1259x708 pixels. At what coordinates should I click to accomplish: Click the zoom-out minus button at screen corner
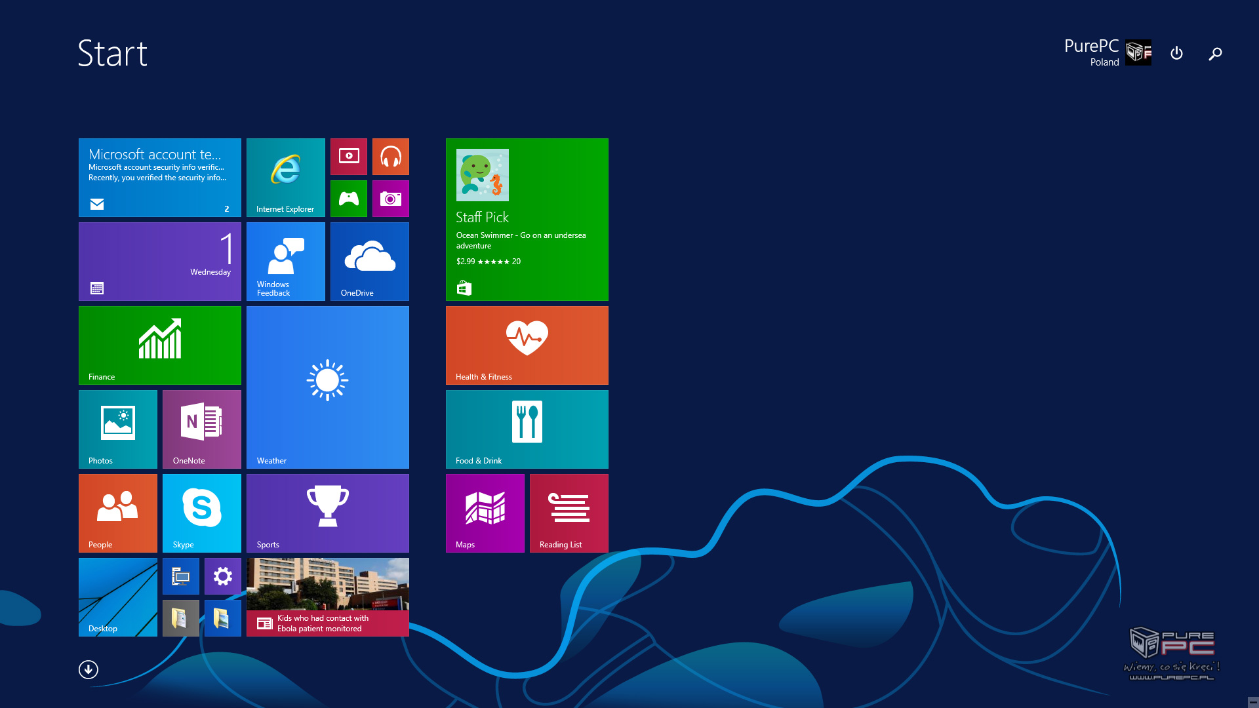point(1252,702)
